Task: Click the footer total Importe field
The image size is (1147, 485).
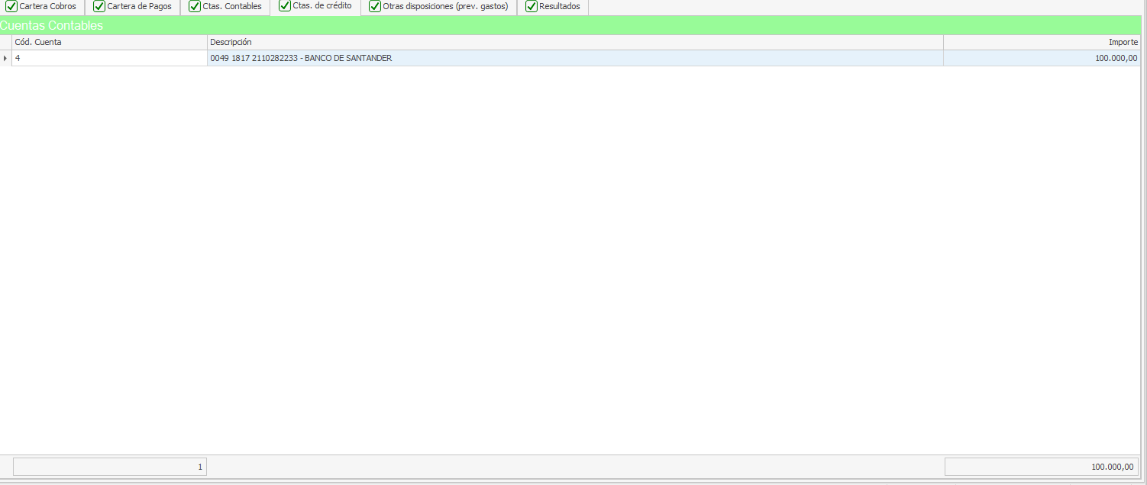Action: 1042,467
